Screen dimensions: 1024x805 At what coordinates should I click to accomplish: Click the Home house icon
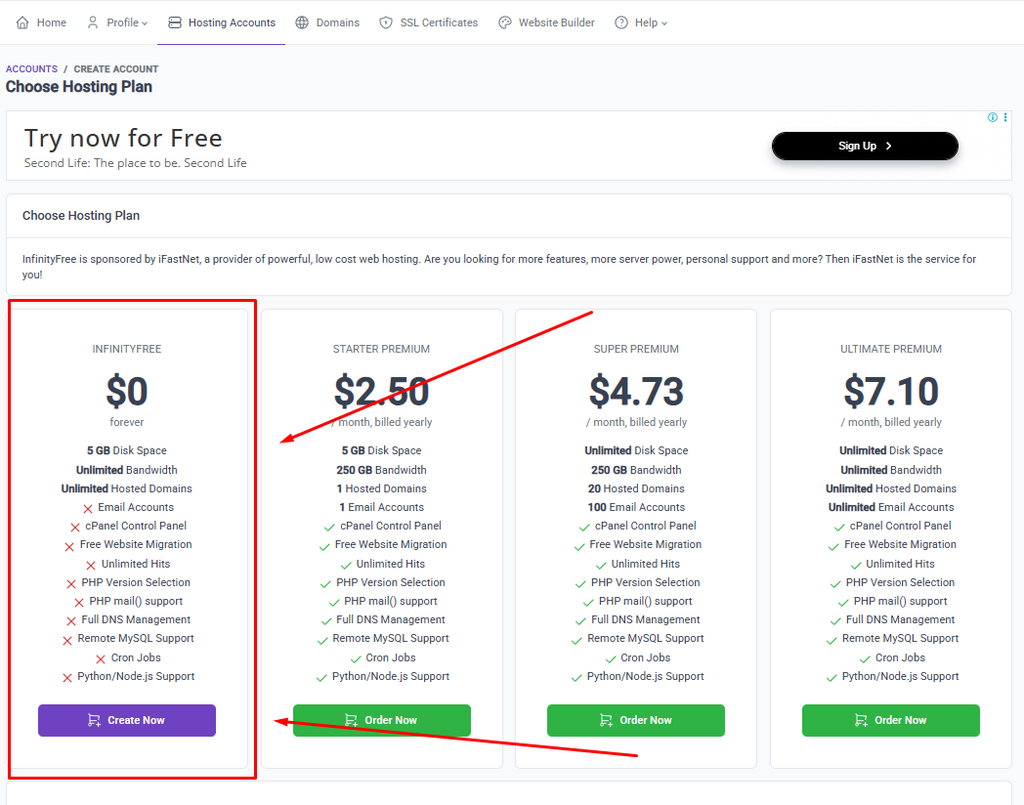click(22, 22)
